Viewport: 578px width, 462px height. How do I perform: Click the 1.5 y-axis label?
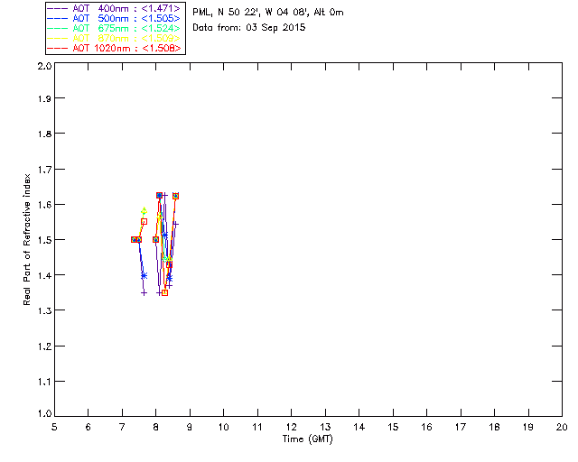point(44,240)
